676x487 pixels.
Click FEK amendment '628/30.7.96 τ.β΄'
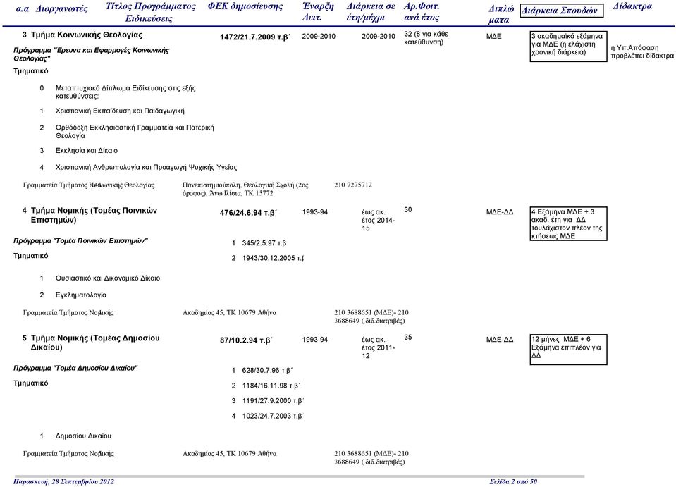(267, 371)
